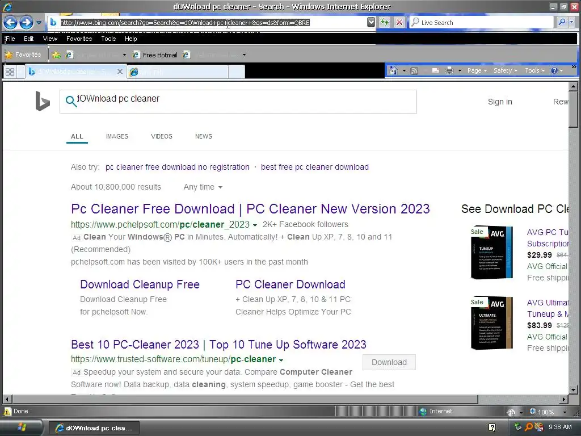Click the Live Search magnifier button
The image size is (581, 436).
pos(562,22)
